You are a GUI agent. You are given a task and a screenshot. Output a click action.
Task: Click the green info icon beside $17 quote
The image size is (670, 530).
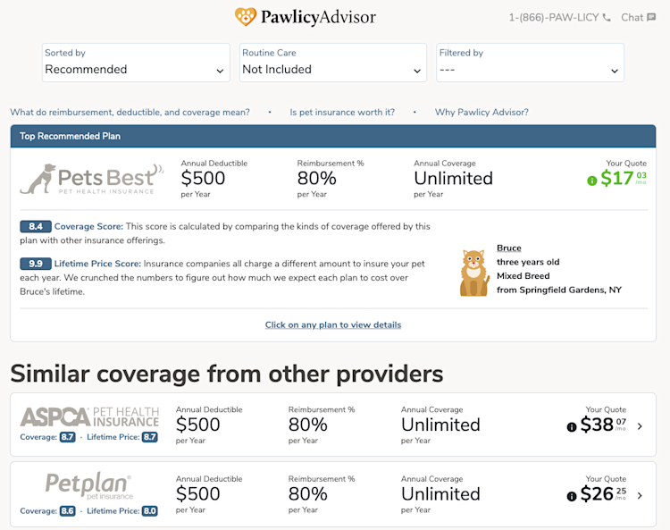[x=591, y=181]
